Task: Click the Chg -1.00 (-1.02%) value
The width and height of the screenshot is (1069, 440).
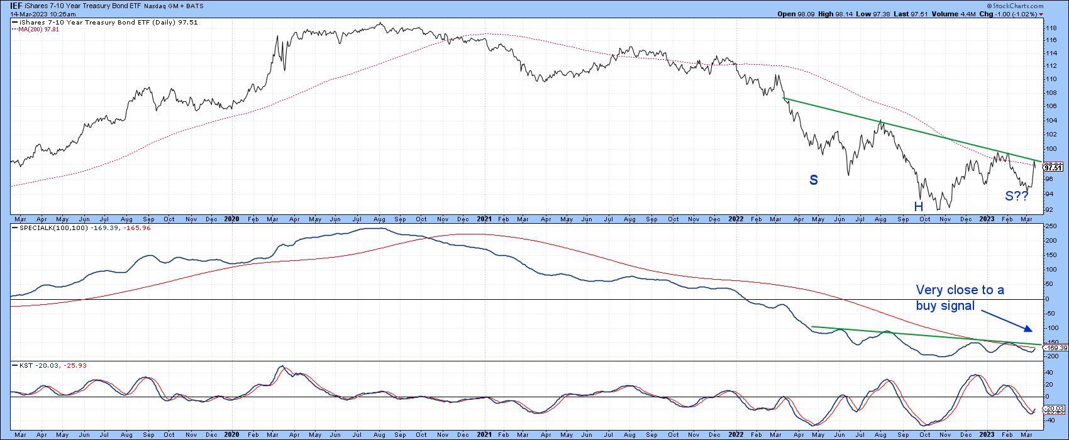Action: pos(1010,14)
